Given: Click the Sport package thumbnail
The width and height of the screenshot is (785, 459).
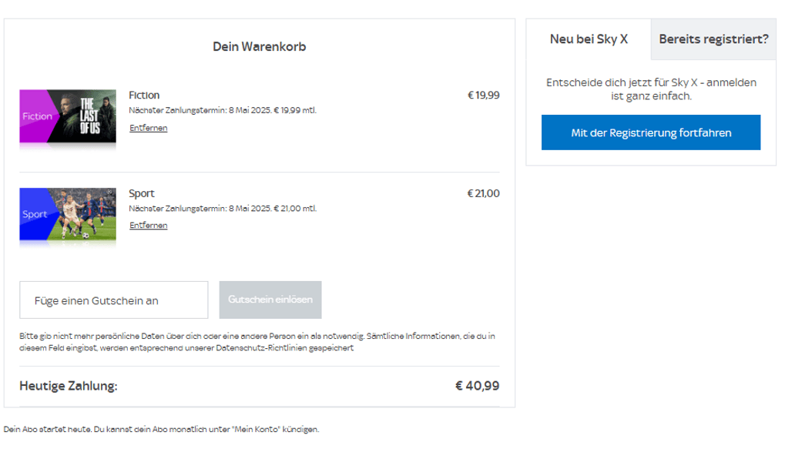Looking at the screenshot, I should [x=68, y=214].
